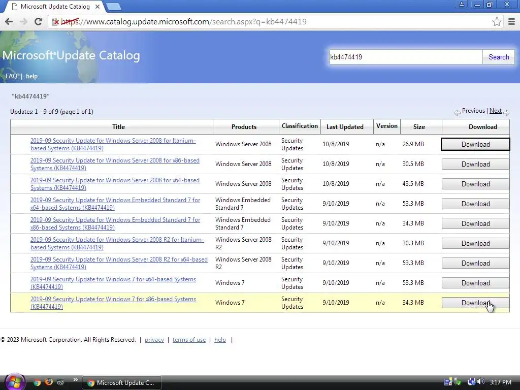
Task: Focus the Microsoft Update Catalog taskbar button
Action: (122, 382)
